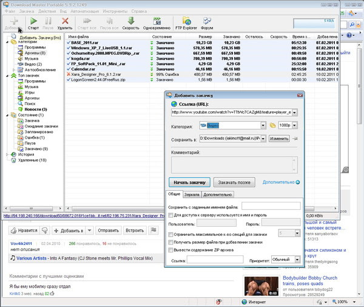This screenshot has width=364, height=307.
Task: Click the 'Сохранить с заданным именем файла' field
Action: click(271, 206)
